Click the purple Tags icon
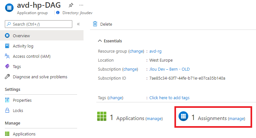 click(7, 66)
